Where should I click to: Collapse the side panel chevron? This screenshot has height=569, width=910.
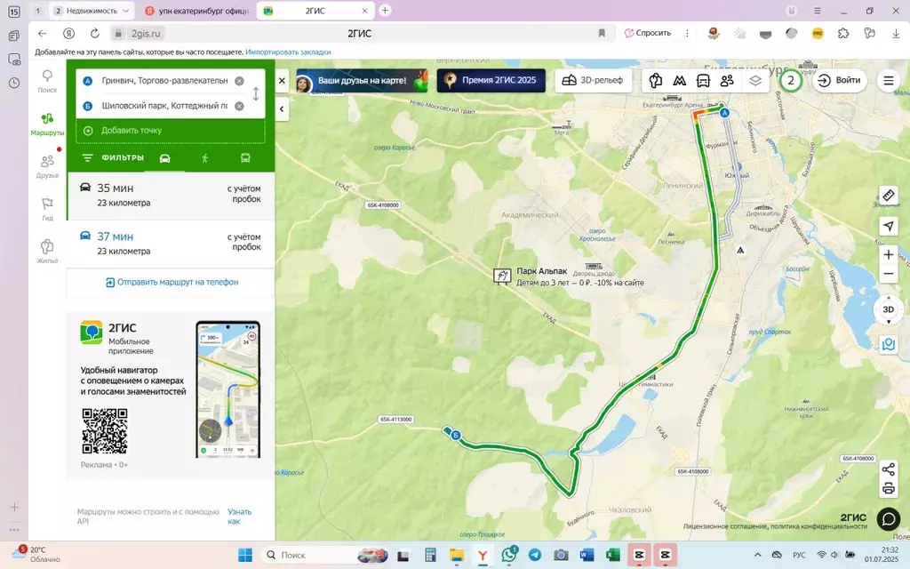pos(282,108)
